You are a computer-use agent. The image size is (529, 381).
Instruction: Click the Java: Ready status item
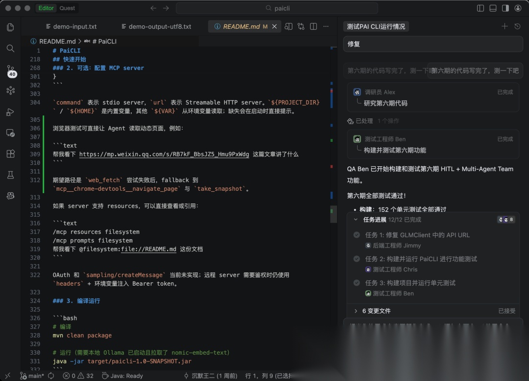(x=122, y=376)
